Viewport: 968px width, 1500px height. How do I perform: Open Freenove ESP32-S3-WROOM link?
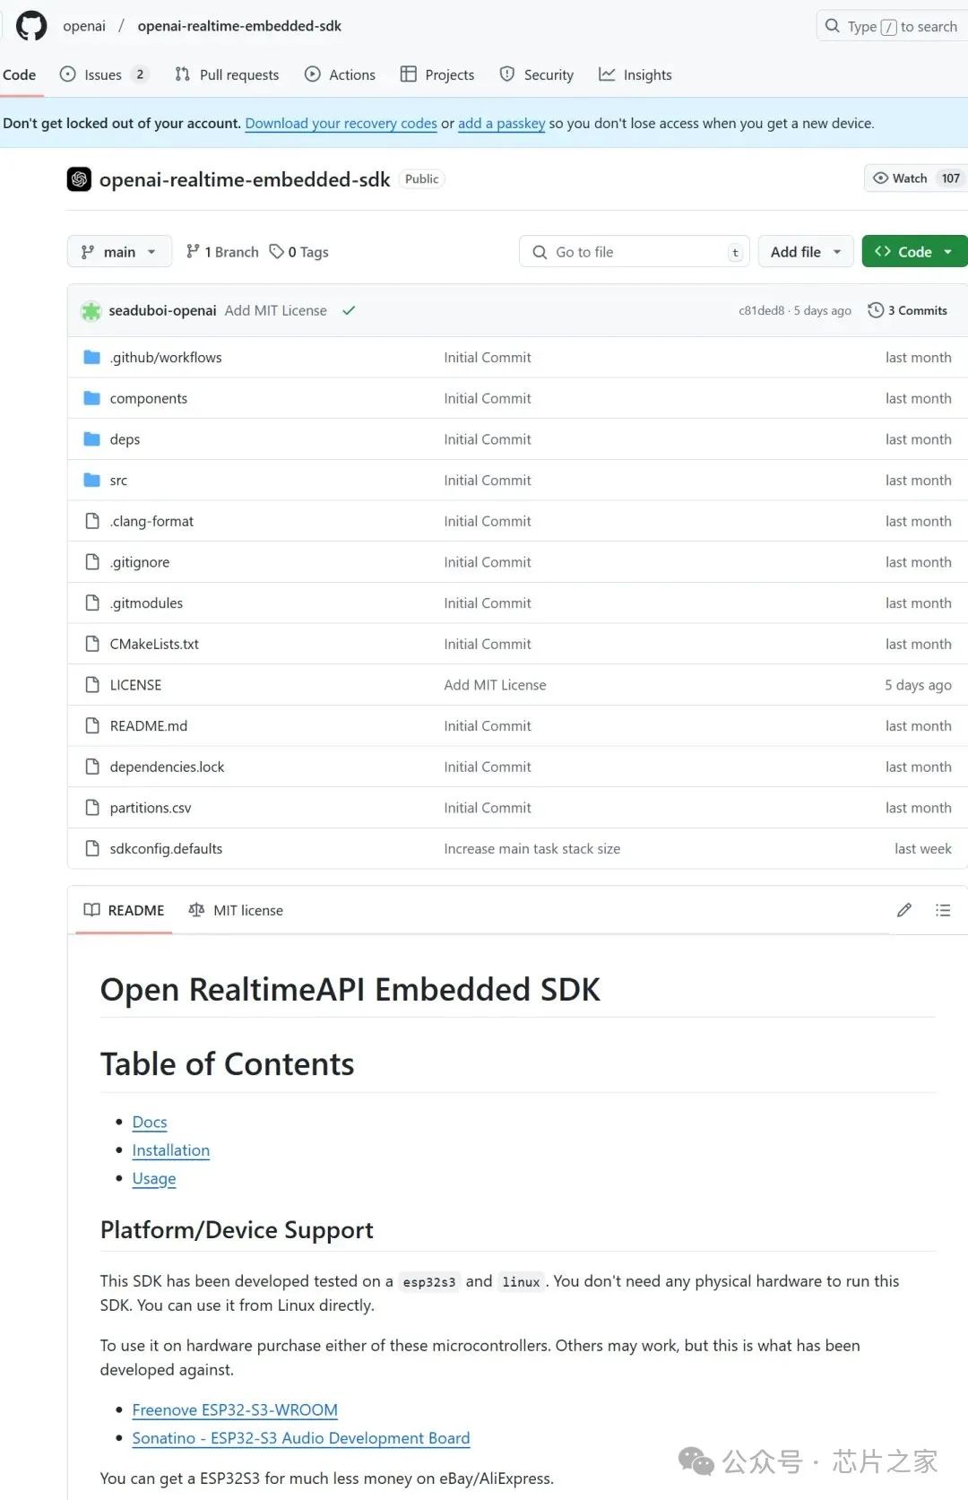coord(235,1409)
